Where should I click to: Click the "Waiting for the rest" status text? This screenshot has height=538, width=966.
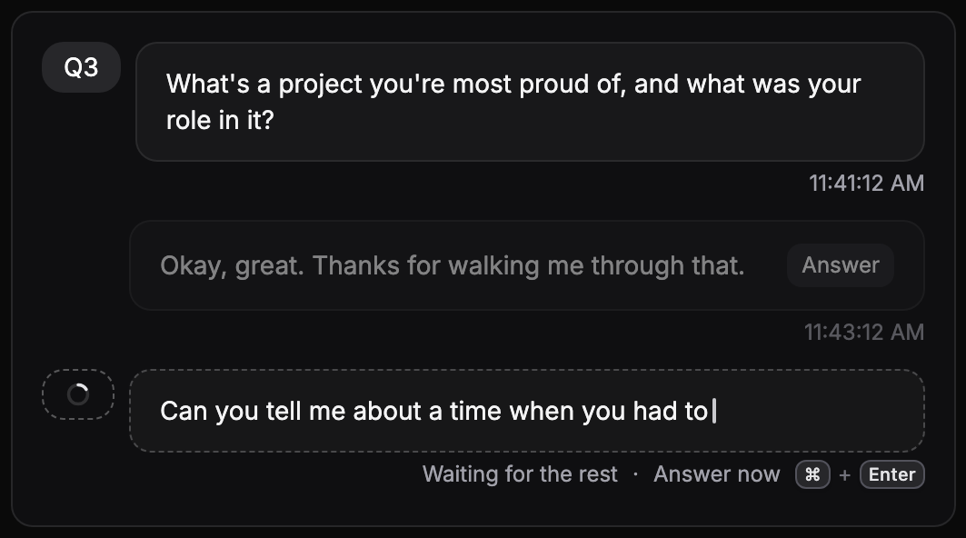(x=520, y=474)
